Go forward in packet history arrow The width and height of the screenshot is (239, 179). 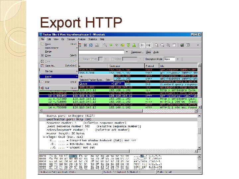(117, 45)
